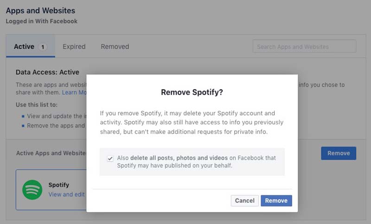Click the Apps and Websites page heading
371x224 pixels.
point(40,11)
